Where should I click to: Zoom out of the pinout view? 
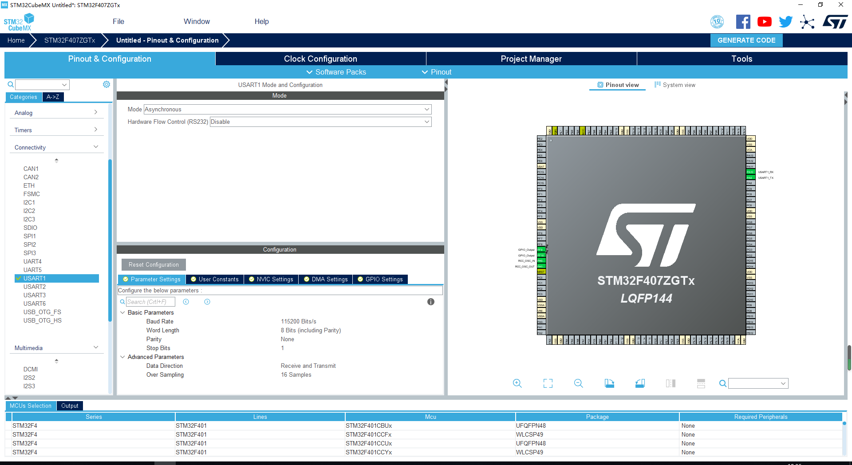point(578,383)
